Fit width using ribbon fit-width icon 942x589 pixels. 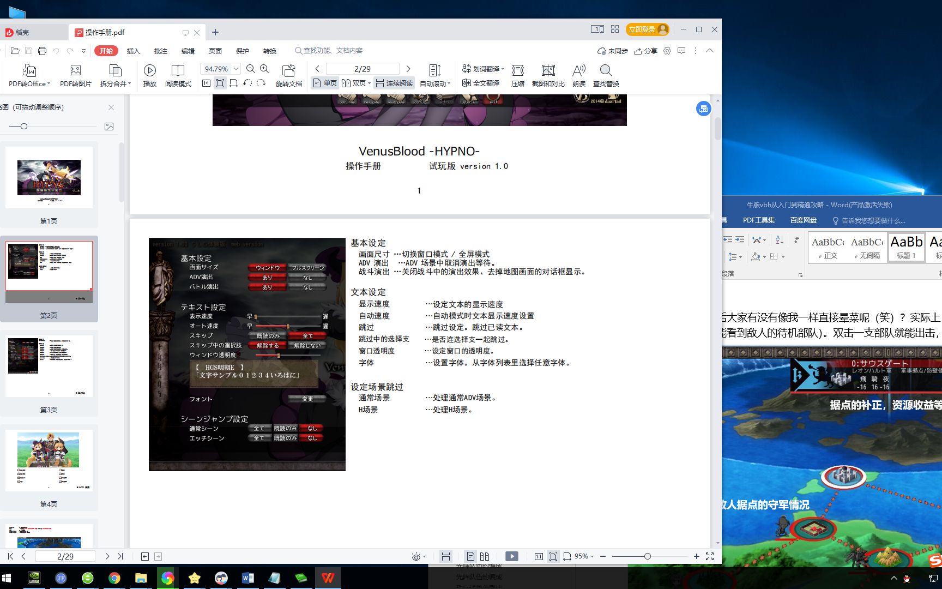pos(233,83)
